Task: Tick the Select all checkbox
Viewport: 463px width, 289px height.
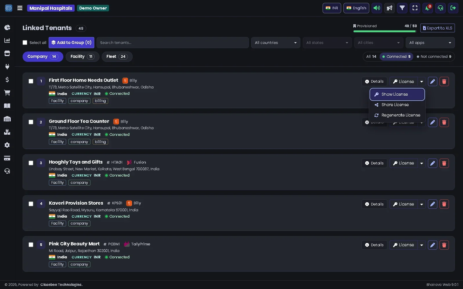Action: coord(25,42)
